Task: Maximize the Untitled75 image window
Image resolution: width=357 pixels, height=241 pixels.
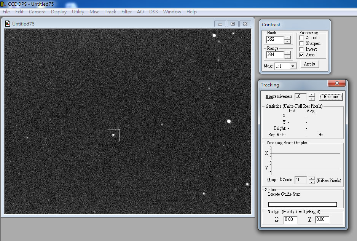Action: point(233,24)
